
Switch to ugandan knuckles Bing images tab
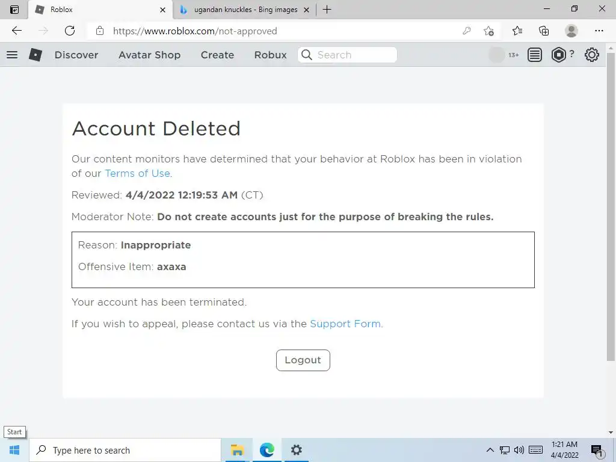click(244, 10)
